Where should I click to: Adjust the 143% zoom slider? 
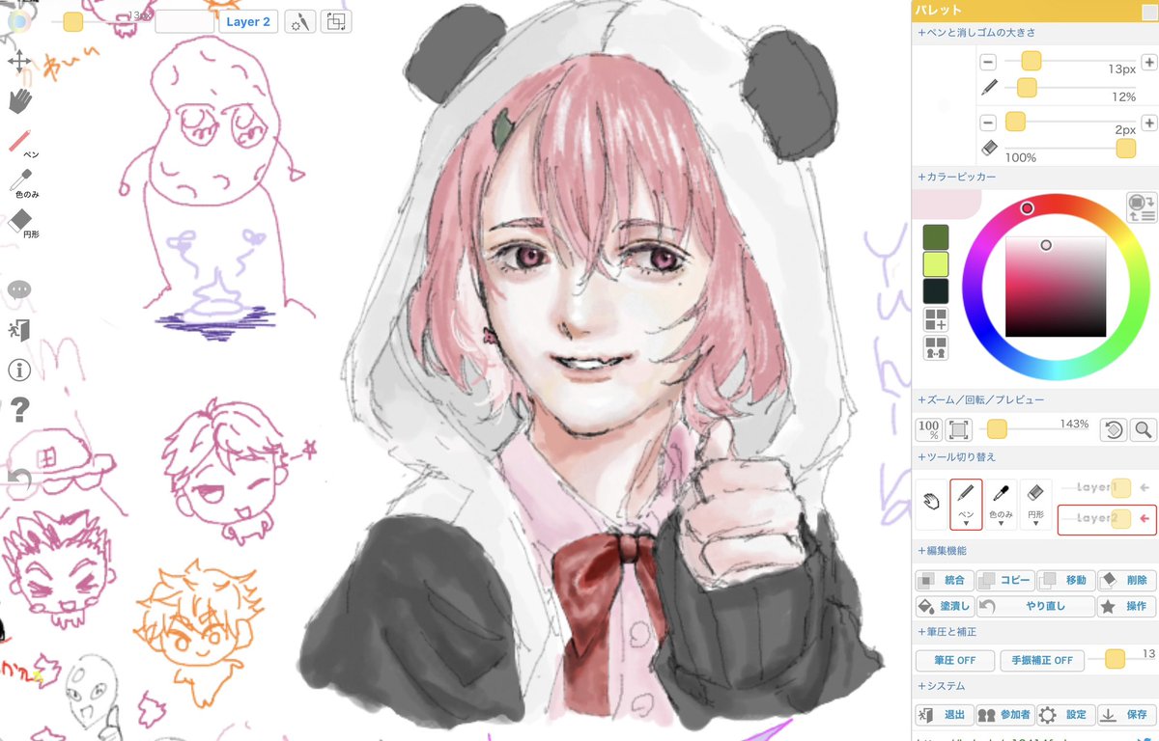click(997, 429)
